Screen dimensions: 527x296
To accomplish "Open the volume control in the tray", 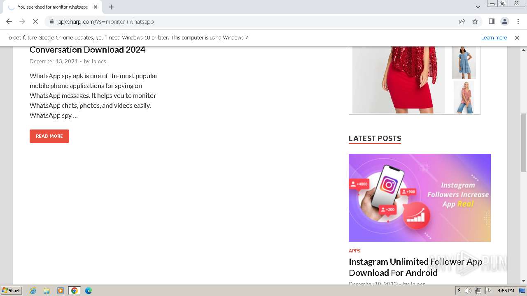I will pyautogui.click(x=468, y=291).
